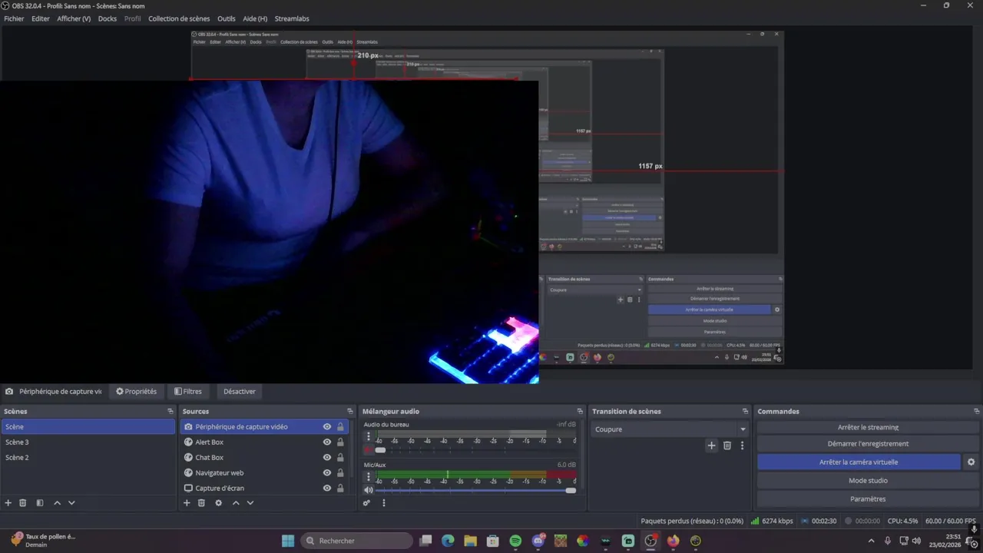
Task: Hide the Capture d'écran source
Action: pos(327,488)
